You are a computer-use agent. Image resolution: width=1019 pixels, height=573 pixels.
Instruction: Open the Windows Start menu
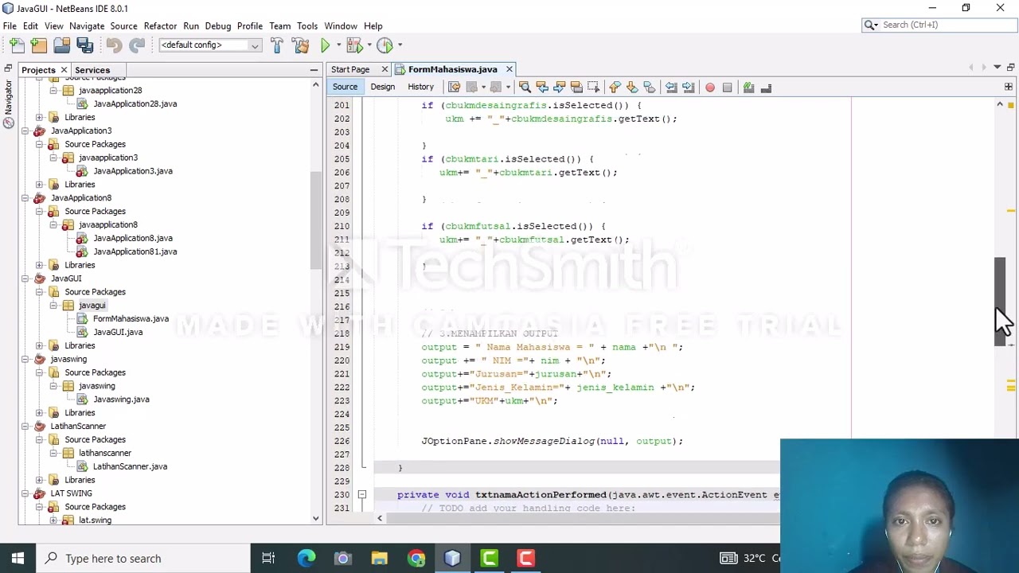pos(18,559)
